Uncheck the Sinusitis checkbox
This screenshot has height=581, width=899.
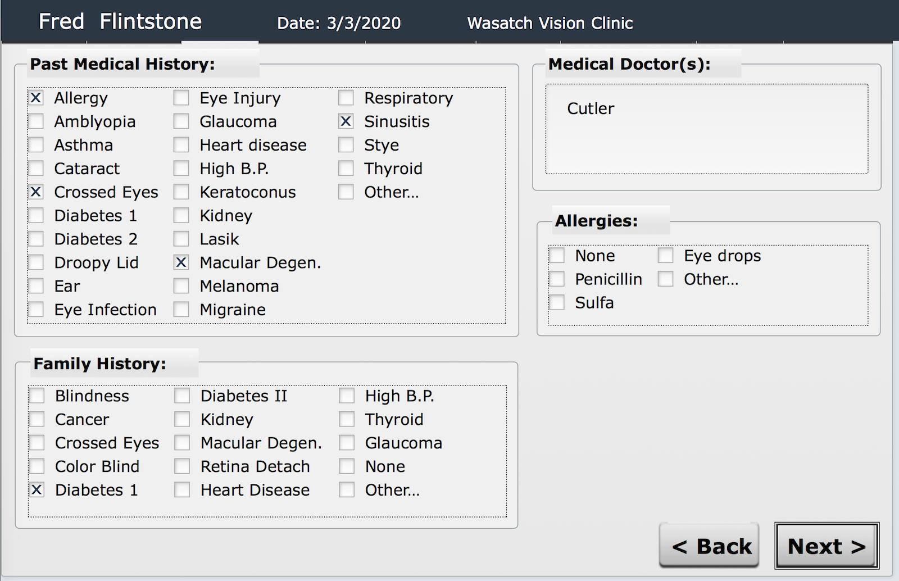tap(346, 121)
